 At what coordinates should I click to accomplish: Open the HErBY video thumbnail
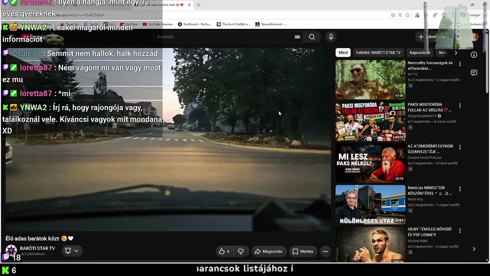tap(370, 245)
